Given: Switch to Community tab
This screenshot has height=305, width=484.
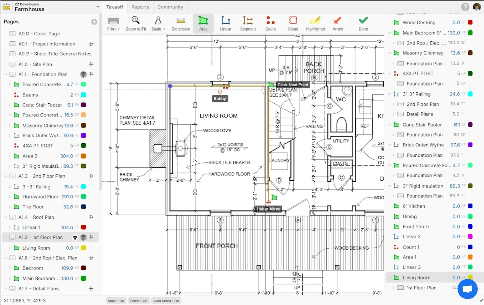Looking at the screenshot, I should point(170,7).
